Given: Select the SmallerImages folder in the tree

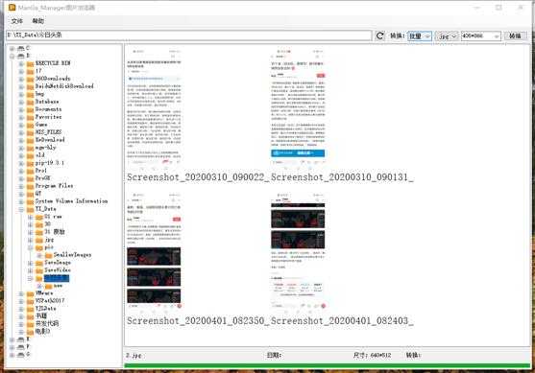Looking at the screenshot, I should click(x=72, y=255).
